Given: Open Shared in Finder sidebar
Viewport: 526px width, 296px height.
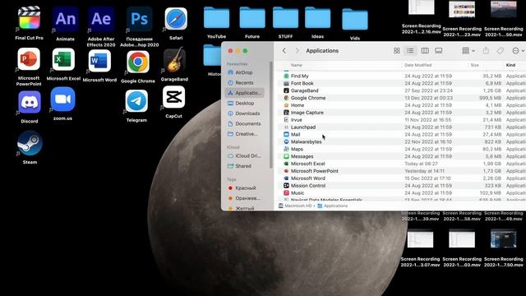Looking at the screenshot, I should pos(244,166).
